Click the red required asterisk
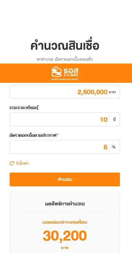The width and height of the screenshot is (132, 253). (57, 135)
